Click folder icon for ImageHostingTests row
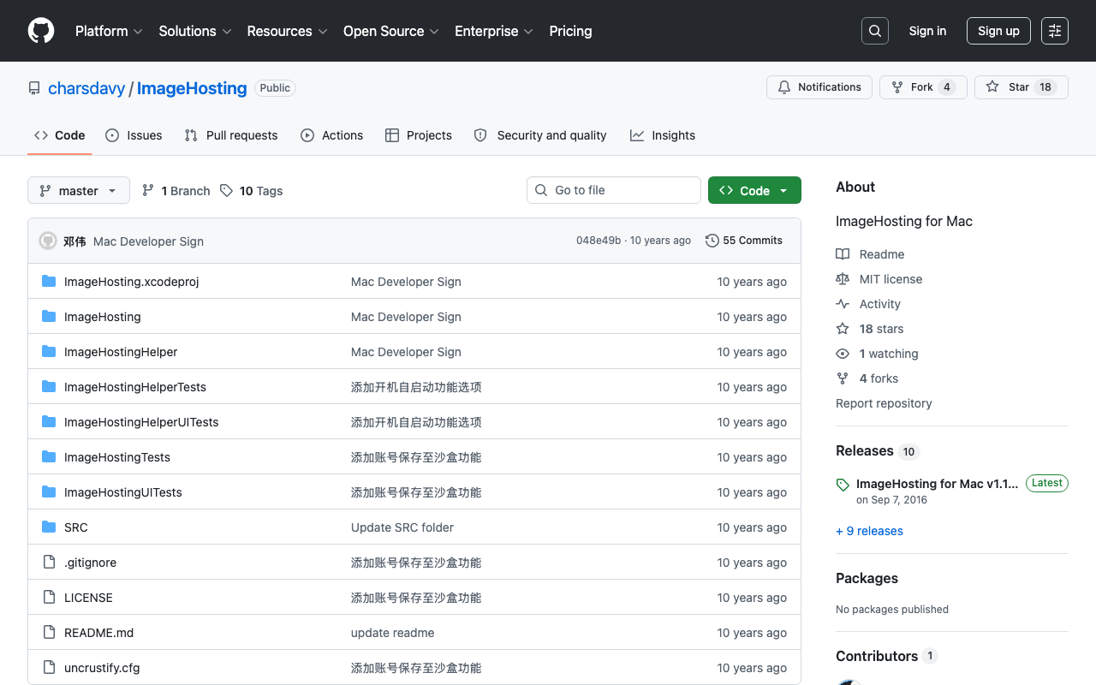Screen dimensions: 1096x685 click(x=49, y=457)
